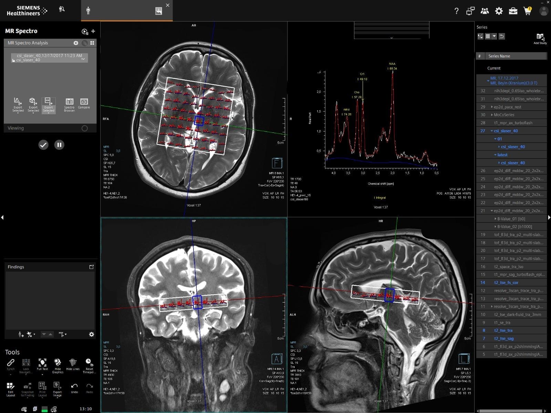Open Edit Layout tool
This screenshot has width=551, height=413.
coord(10,389)
